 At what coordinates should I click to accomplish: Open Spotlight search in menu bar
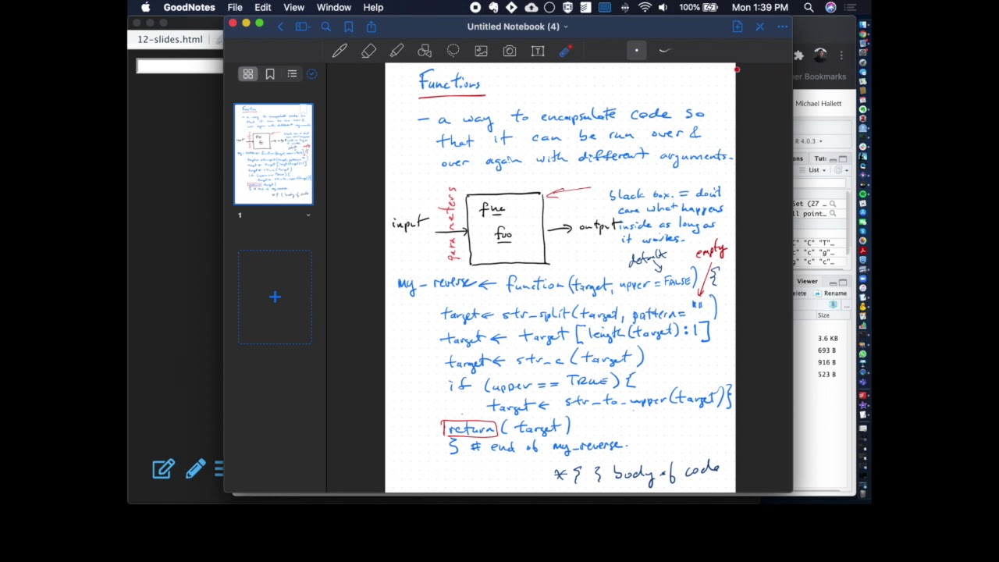[x=809, y=7]
